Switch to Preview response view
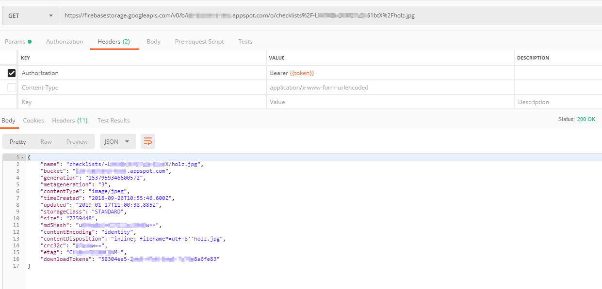The image size is (602, 289). click(77, 142)
